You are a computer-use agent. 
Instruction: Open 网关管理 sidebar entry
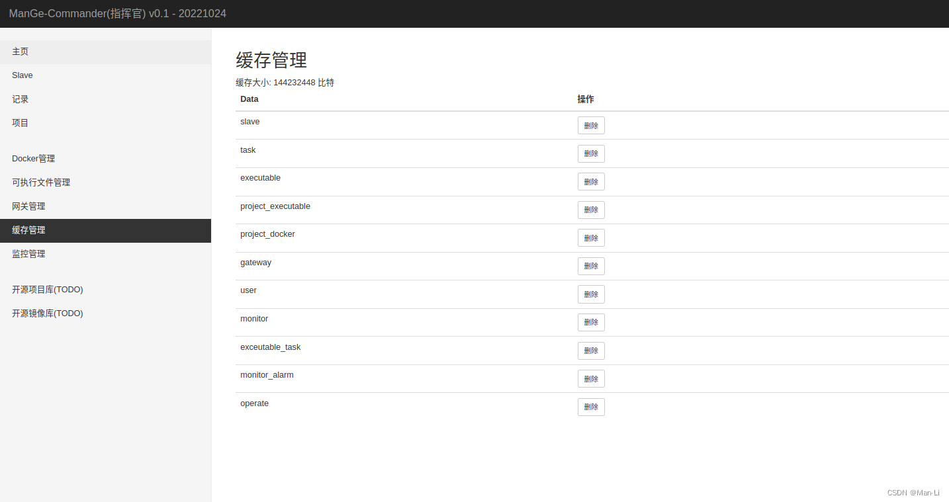pos(105,206)
